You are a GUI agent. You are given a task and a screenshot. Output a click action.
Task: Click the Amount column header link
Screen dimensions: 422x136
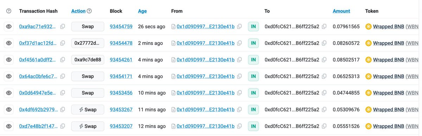pyautogui.click(x=341, y=11)
